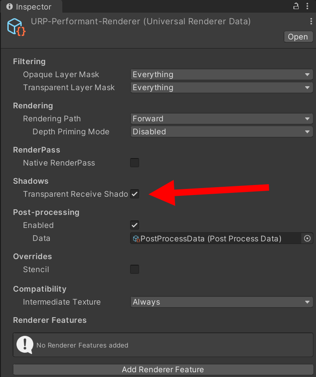Open the Inspector tab options menu

[x=307, y=6]
